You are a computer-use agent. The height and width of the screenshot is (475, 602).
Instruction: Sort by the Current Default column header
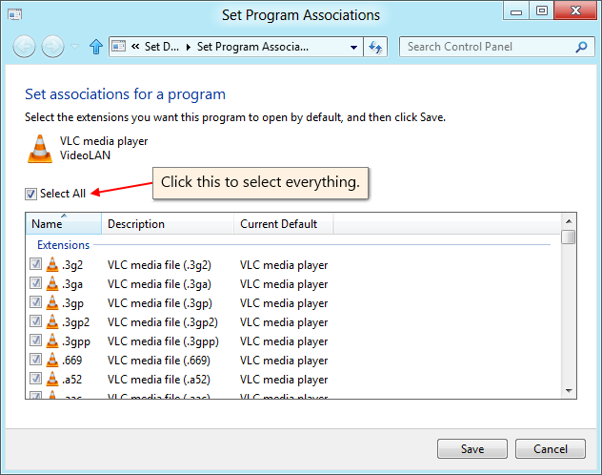[278, 224]
